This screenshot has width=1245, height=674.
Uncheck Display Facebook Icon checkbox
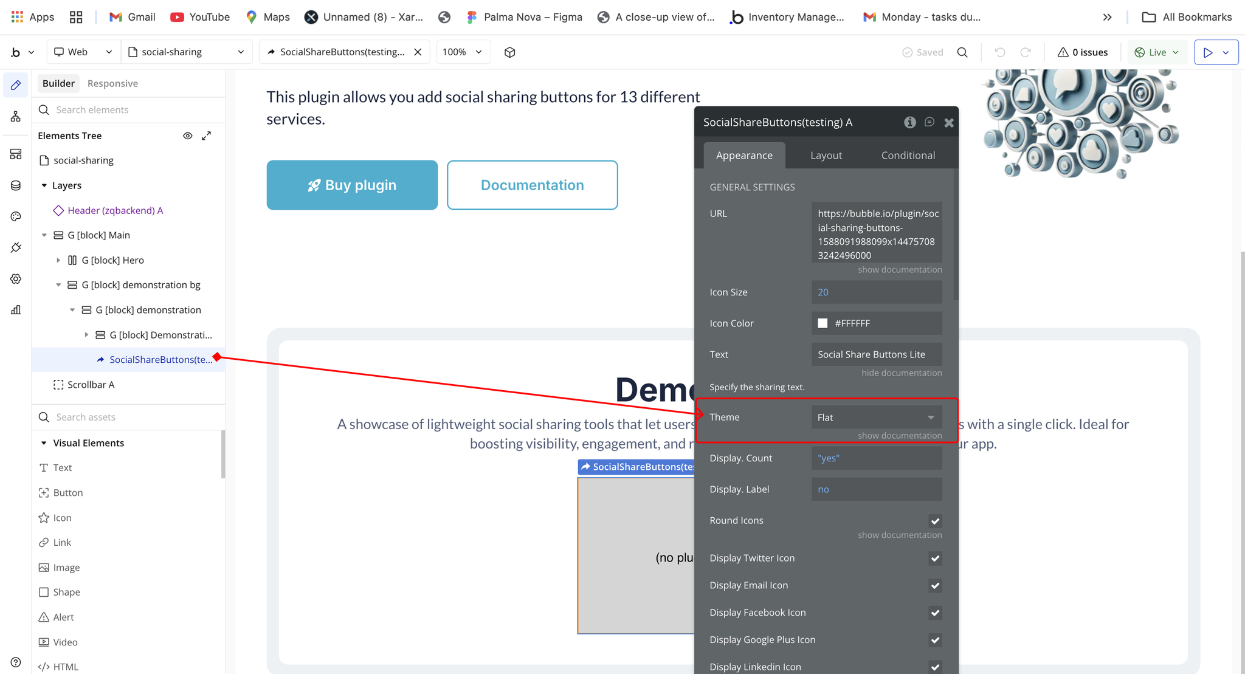pyautogui.click(x=935, y=613)
